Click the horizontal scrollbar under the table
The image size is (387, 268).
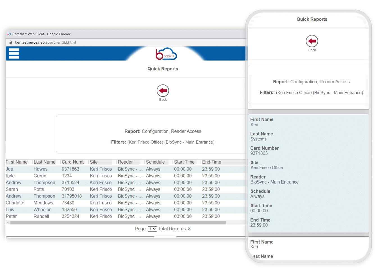tap(118, 222)
